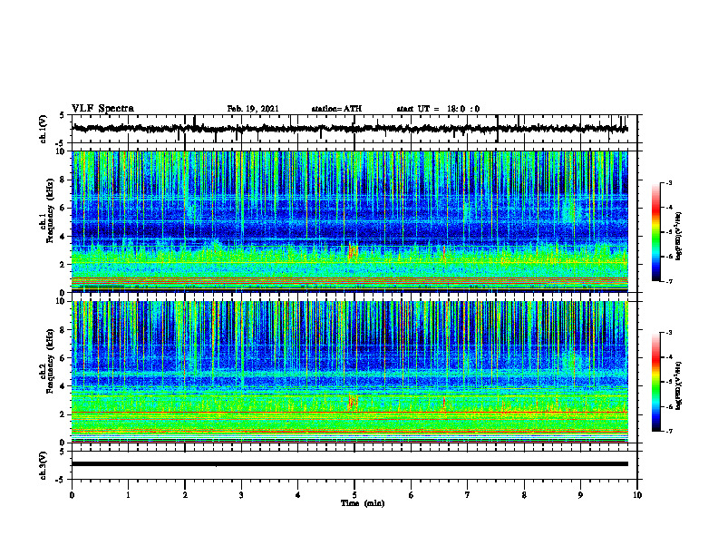The height and width of the screenshot is (555, 718).
Task: Click the "-7" tick on ch.2 colorbar
Action: (669, 432)
